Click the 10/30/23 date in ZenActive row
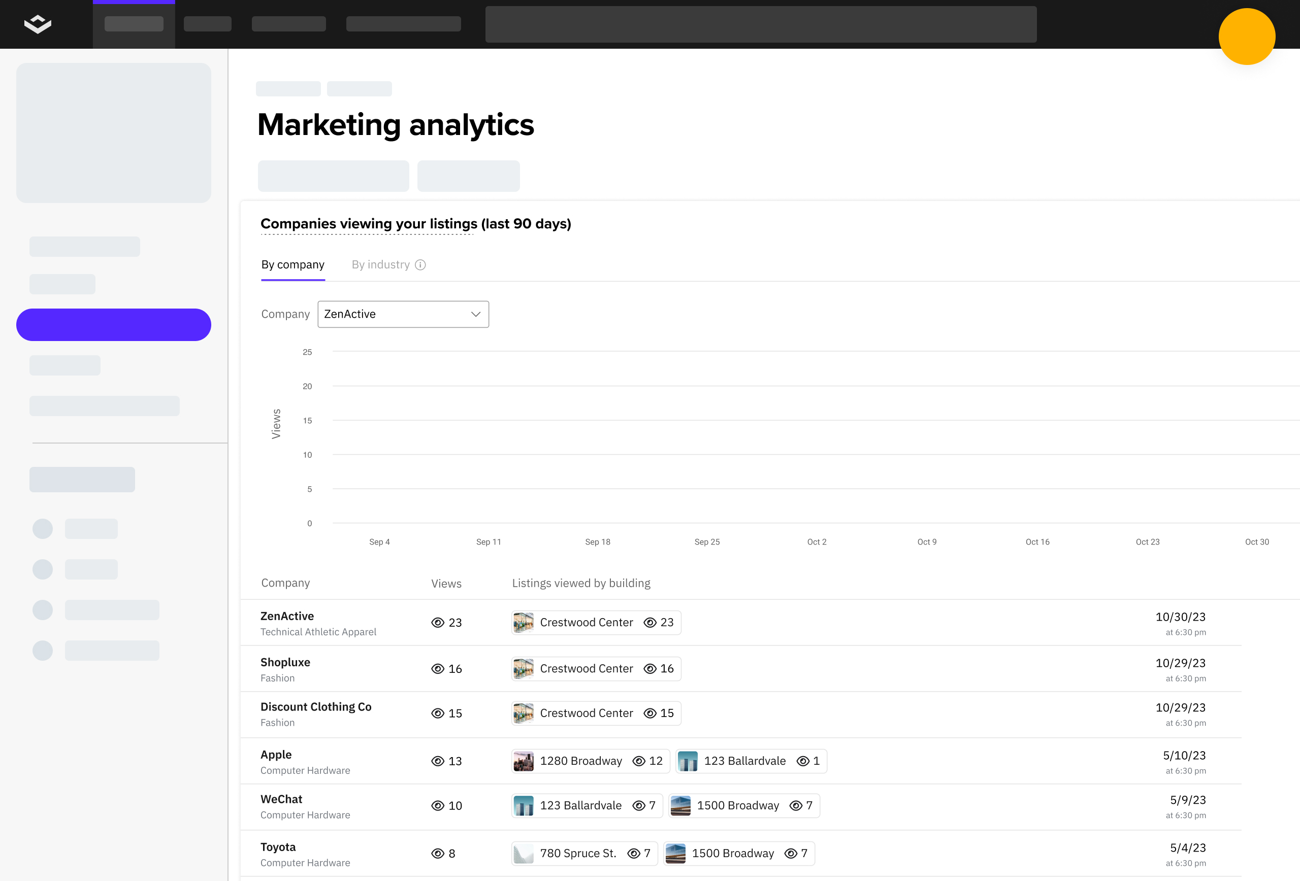 click(1180, 617)
